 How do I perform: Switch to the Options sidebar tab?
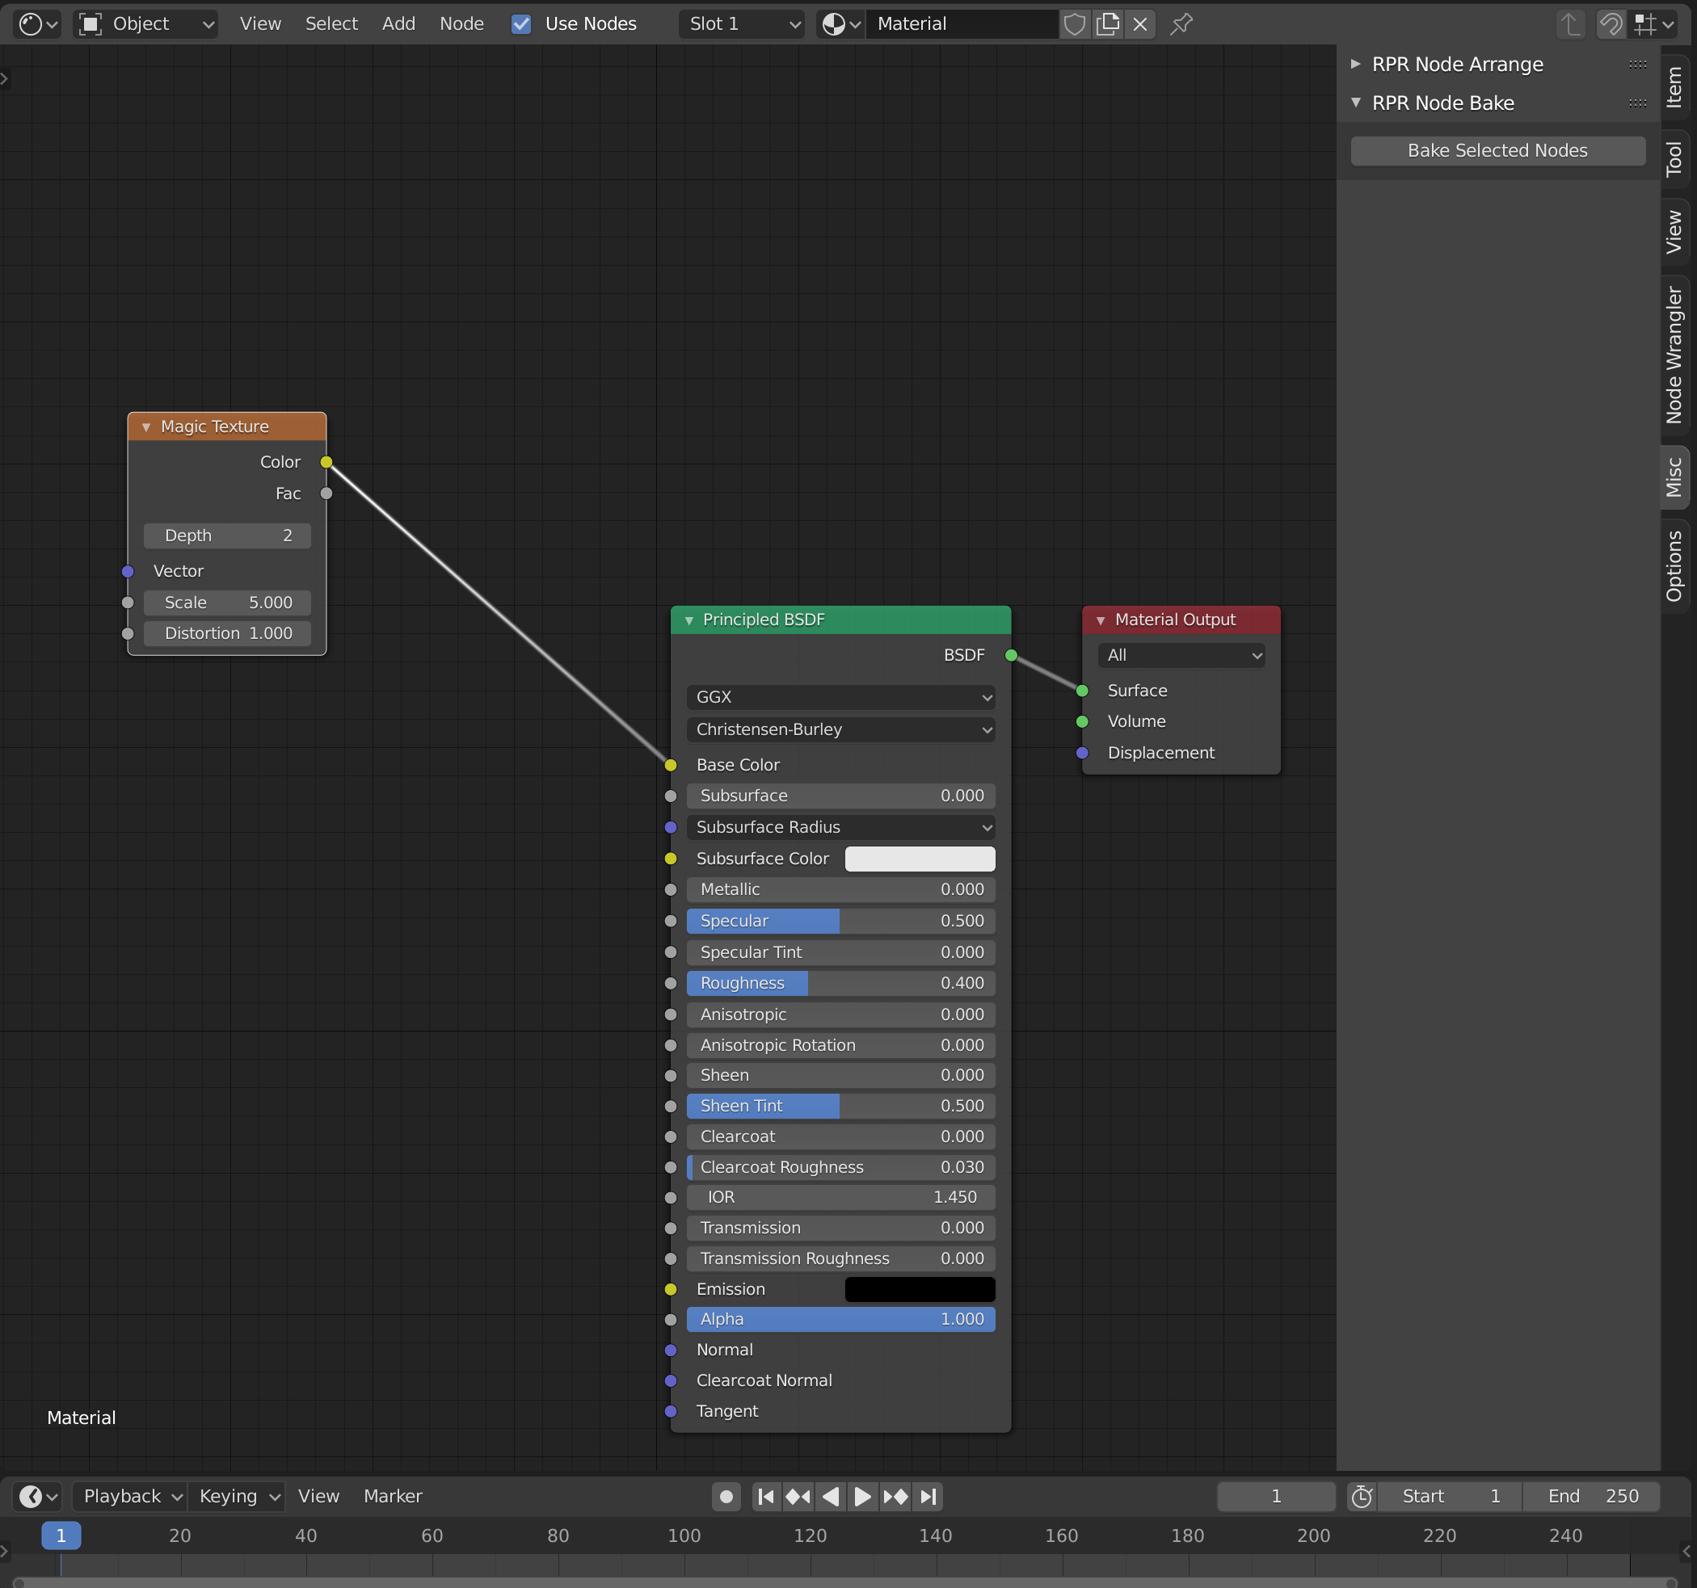(1675, 565)
